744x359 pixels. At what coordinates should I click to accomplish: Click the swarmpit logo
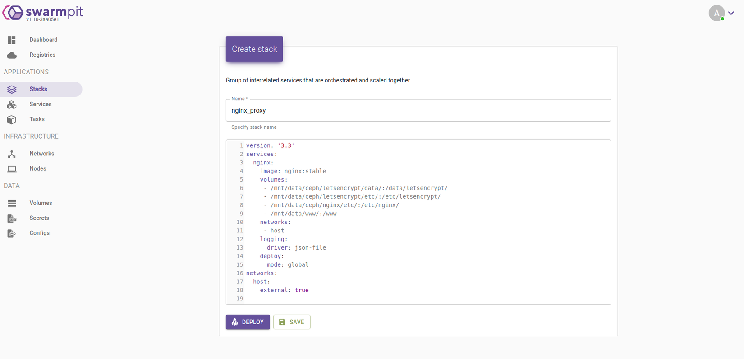[x=43, y=13]
